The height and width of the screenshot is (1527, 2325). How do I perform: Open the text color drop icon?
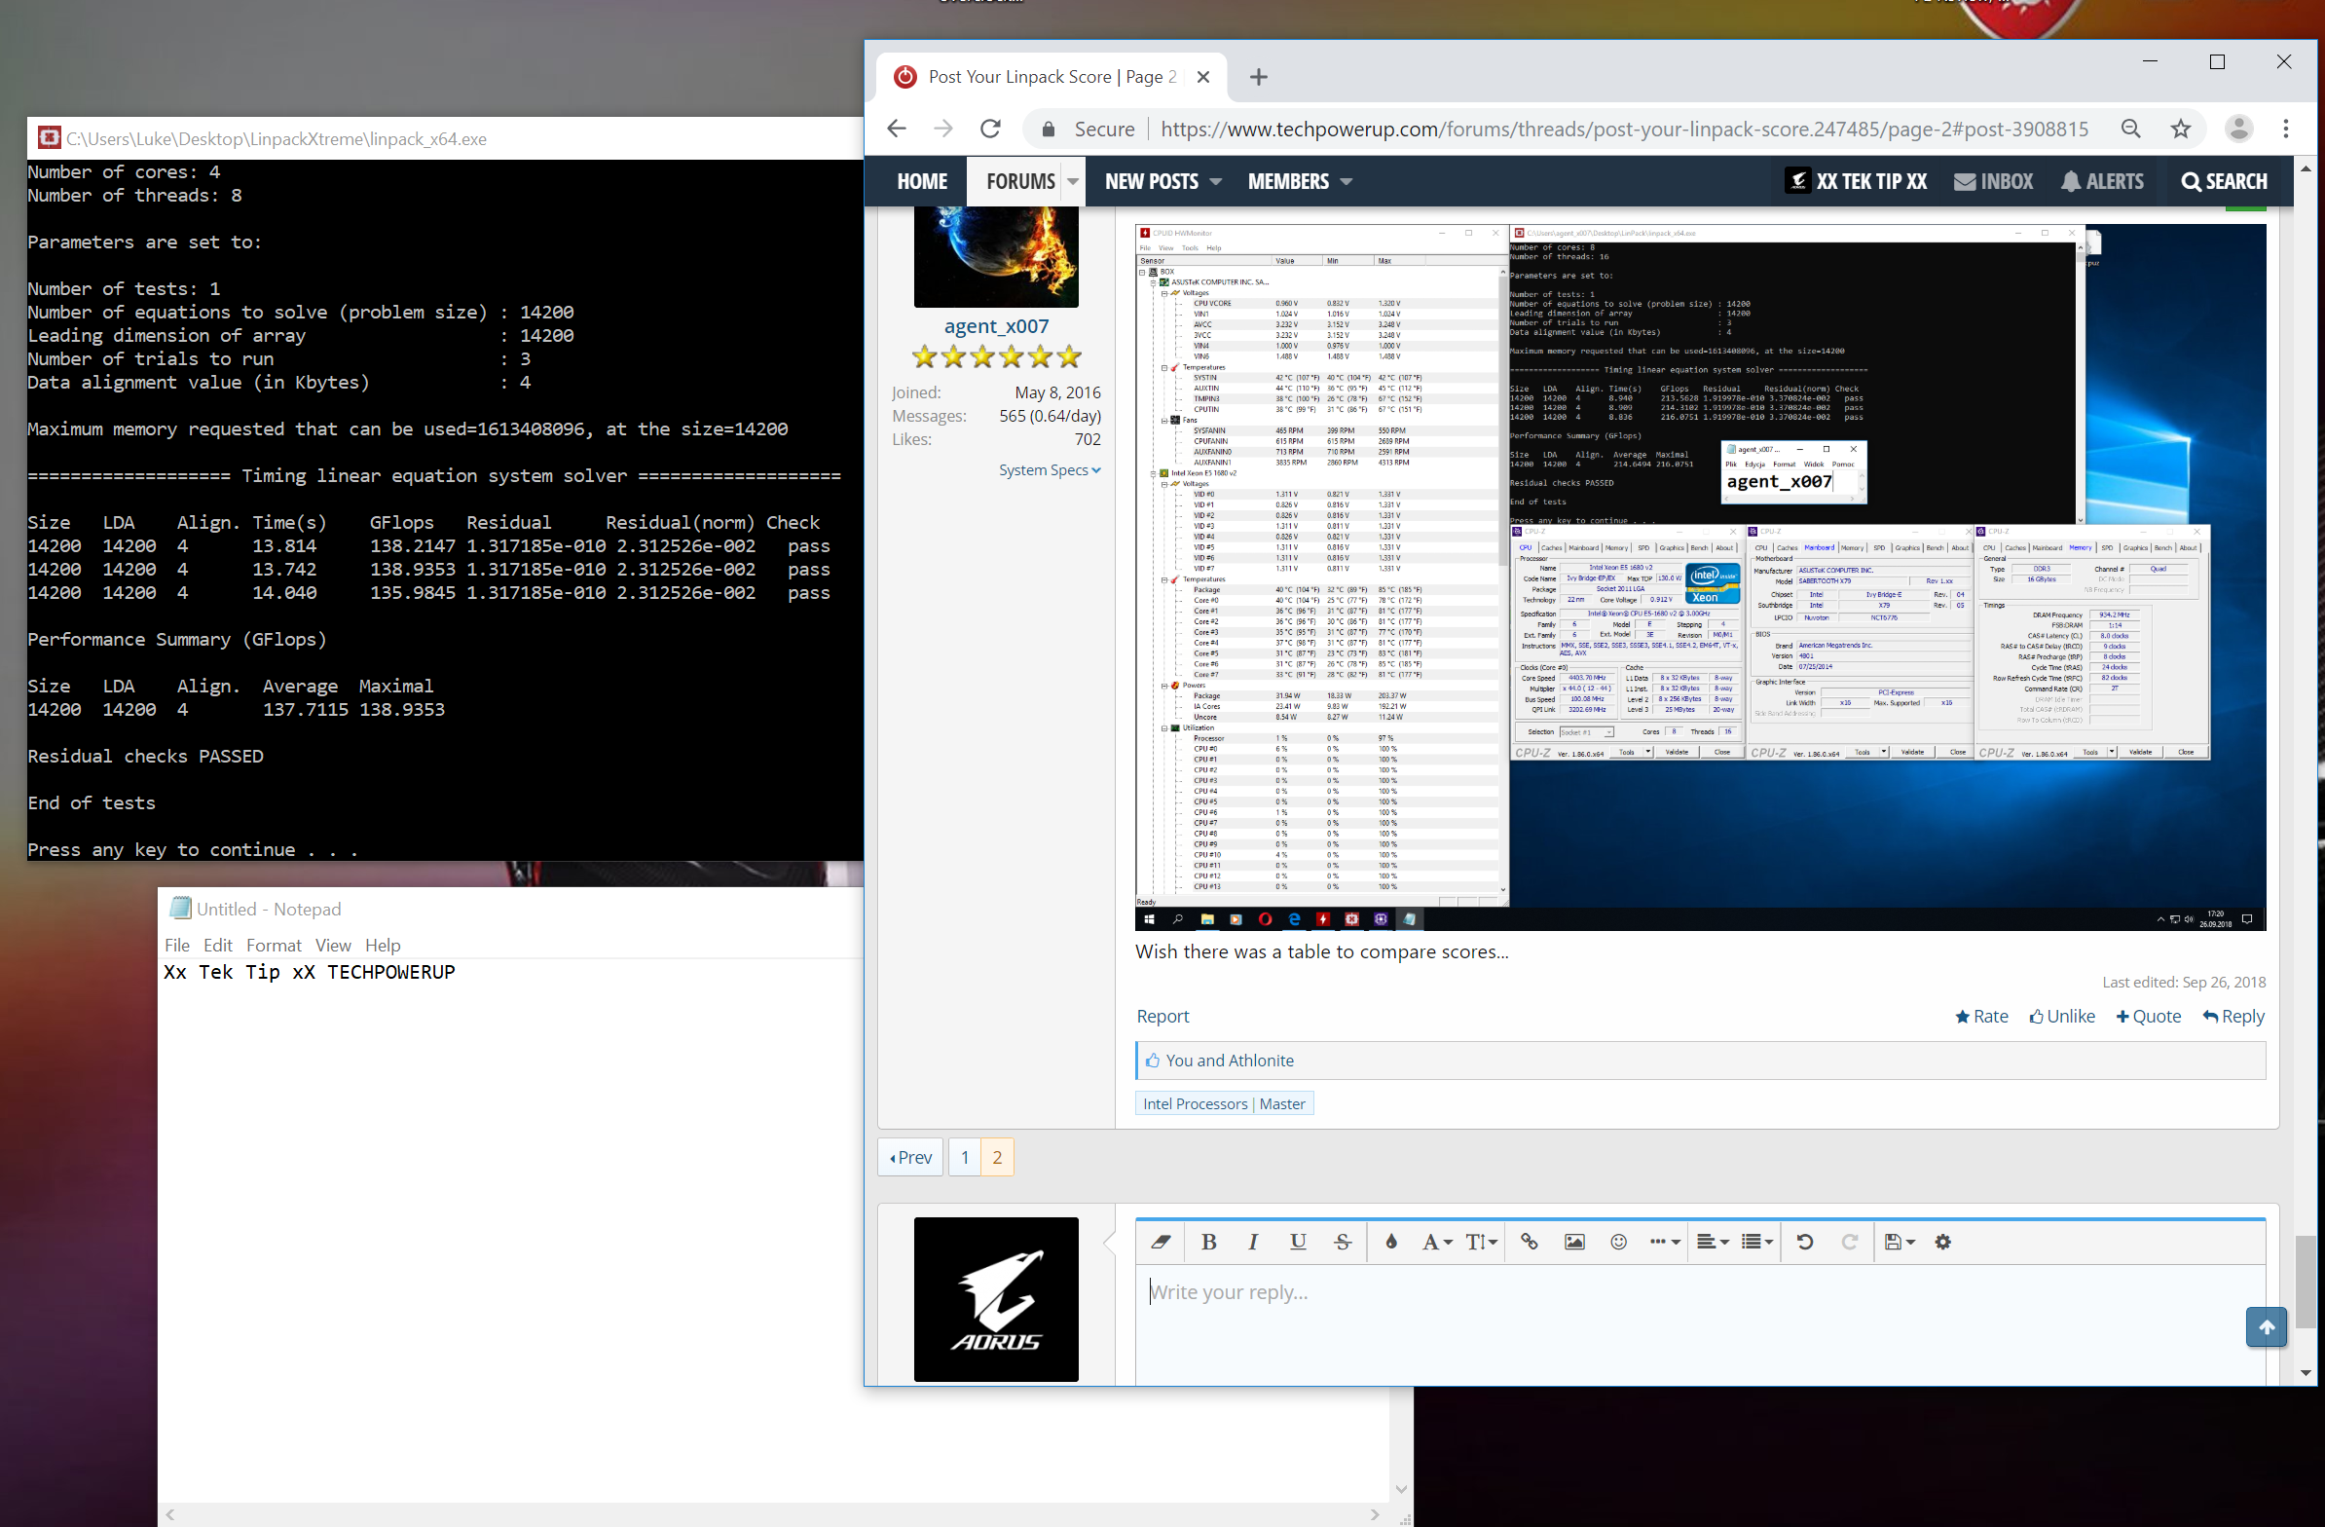click(x=1391, y=1242)
